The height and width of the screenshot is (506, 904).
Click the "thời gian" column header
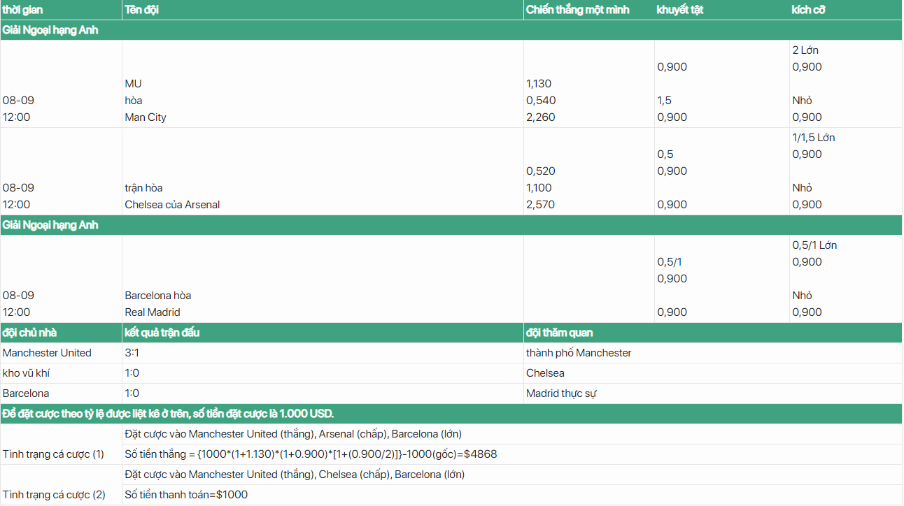click(x=22, y=10)
